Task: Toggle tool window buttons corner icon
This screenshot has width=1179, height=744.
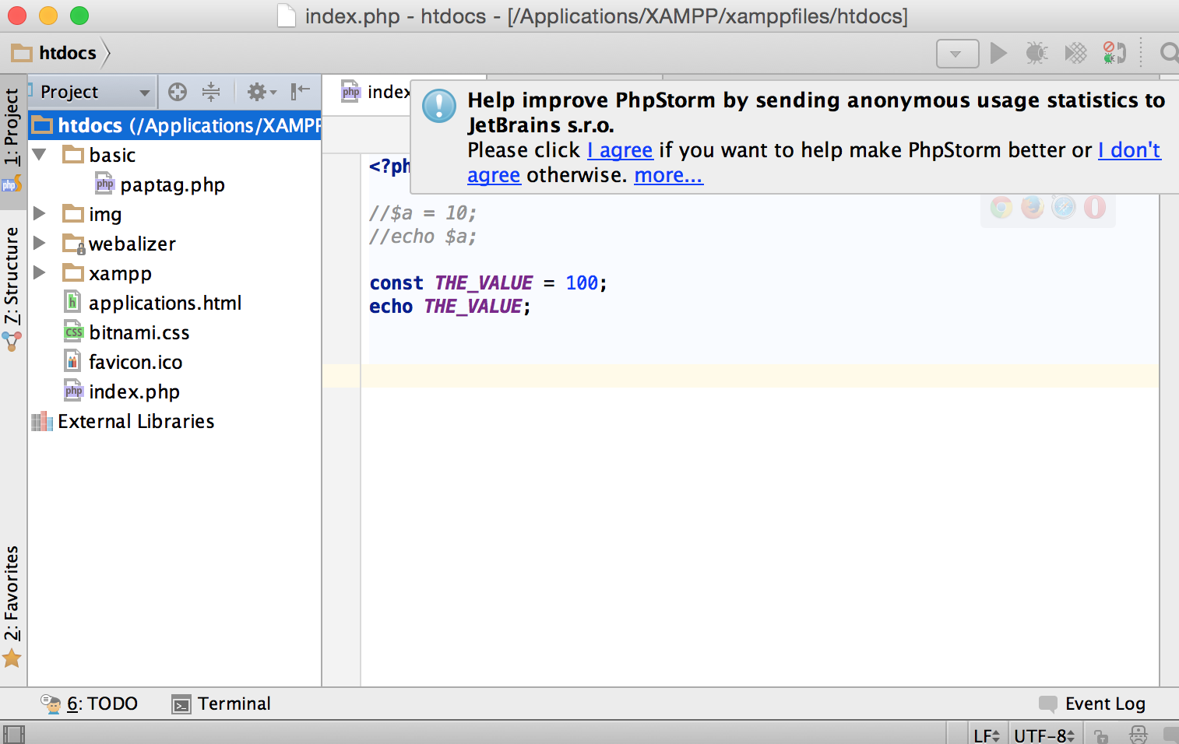Action: click(14, 734)
